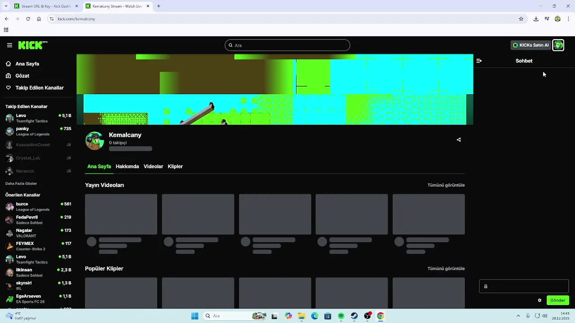Click the share icon on Kemalcany's channel
The height and width of the screenshot is (323, 575).
459,140
